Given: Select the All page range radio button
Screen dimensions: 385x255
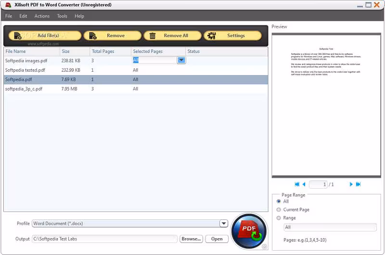Looking at the screenshot, I should click(x=279, y=202).
